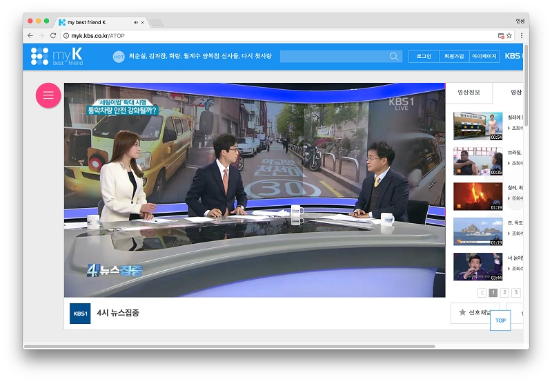552x382 pixels.
Task: Click the search magnifier icon
Action: tap(394, 57)
